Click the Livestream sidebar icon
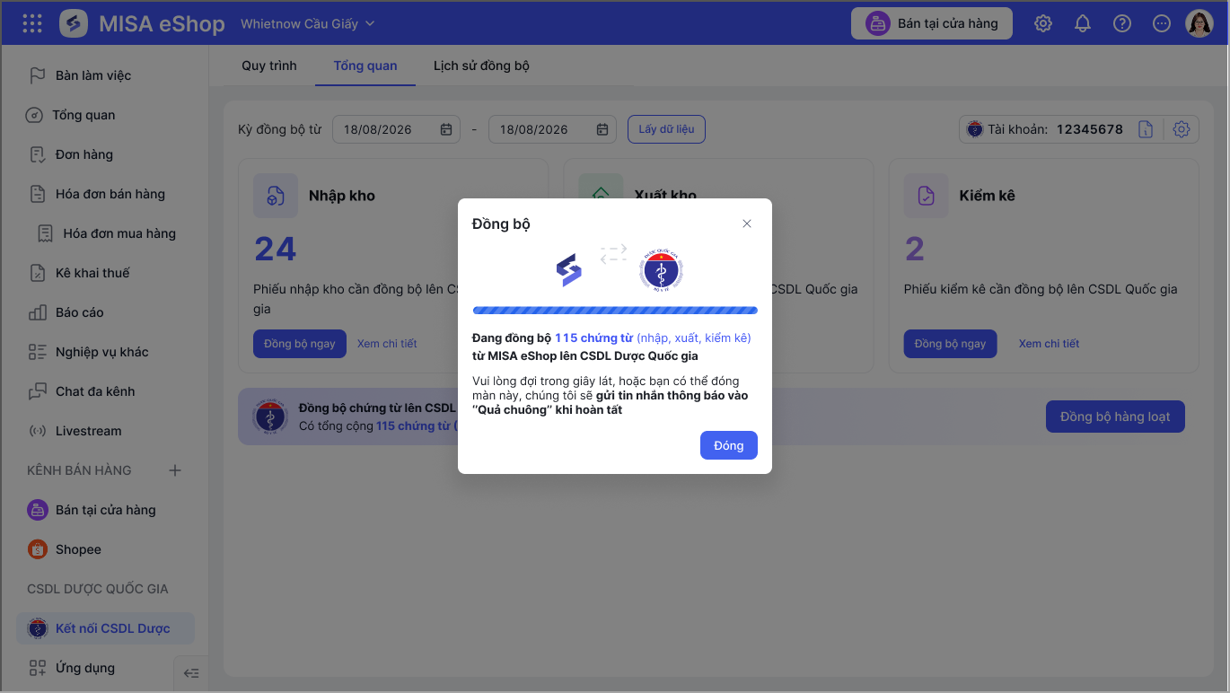Viewport: 1230px width, 693px height. [x=37, y=431]
